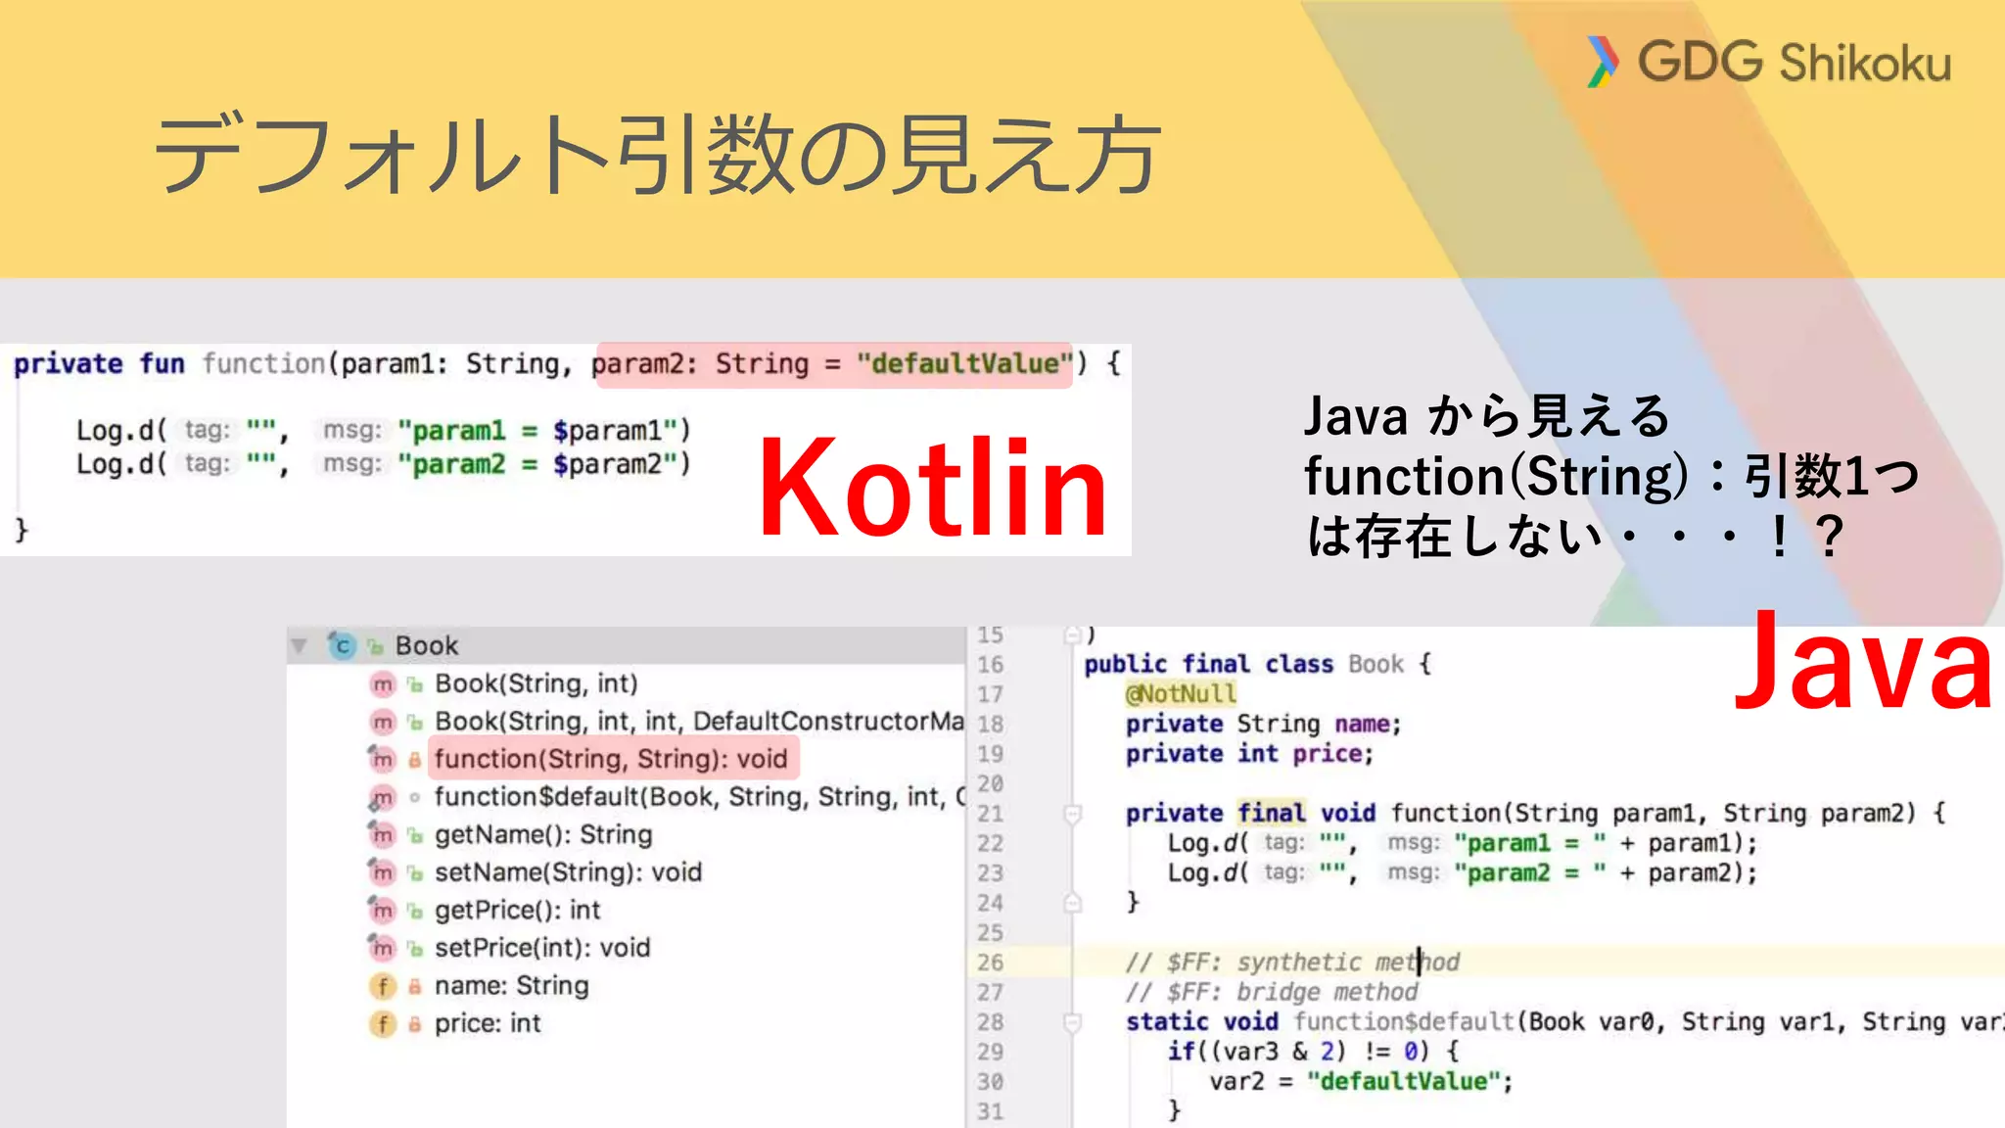Click the public visibility icon on setPrice(int)
The height and width of the screenshot is (1128, 2005).
415,949
